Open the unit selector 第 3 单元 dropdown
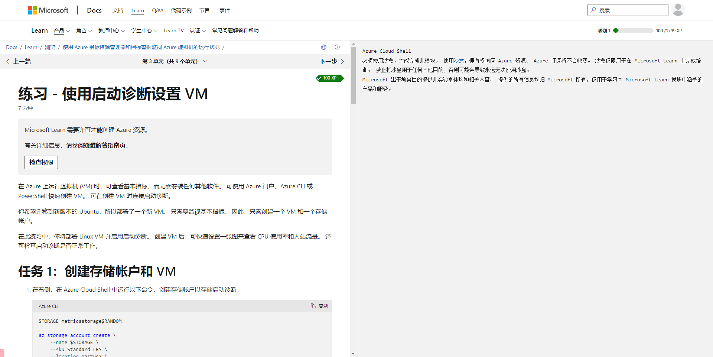The width and height of the screenshot is (713, 357). [x=175, y=61]
